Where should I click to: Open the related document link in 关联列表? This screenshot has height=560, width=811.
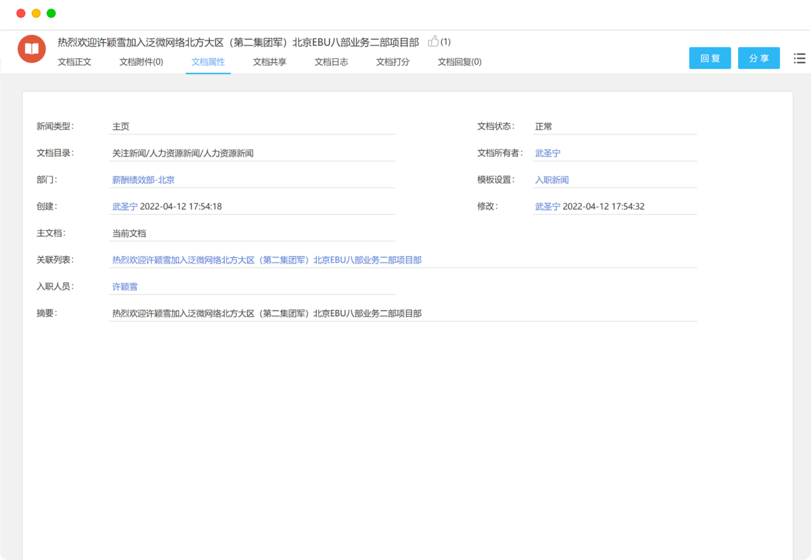pos(267,260)
